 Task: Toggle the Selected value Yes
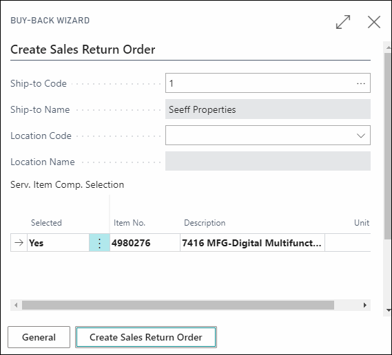pos(58,243)
